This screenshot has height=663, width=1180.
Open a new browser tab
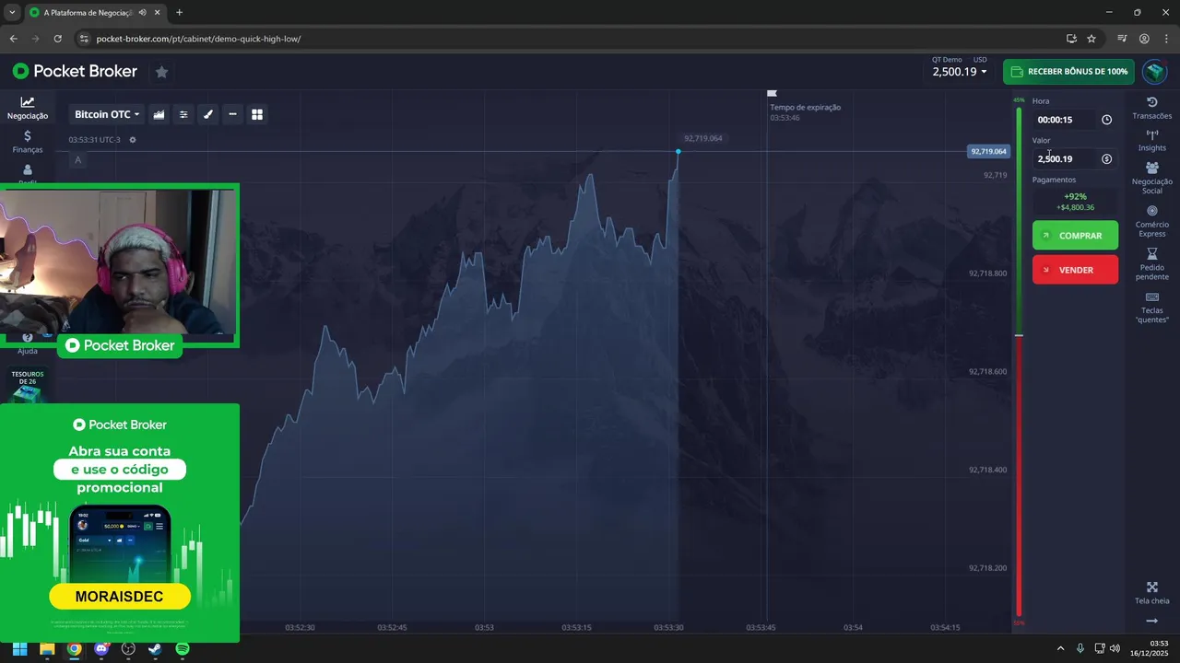point(179,13)
